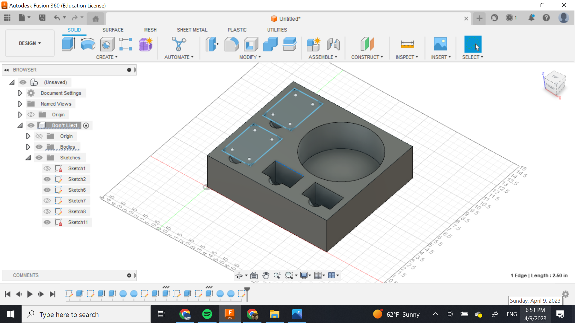Select the Press Pull tool icon
Screen dimensions: 575x323
tap(212, 44)
